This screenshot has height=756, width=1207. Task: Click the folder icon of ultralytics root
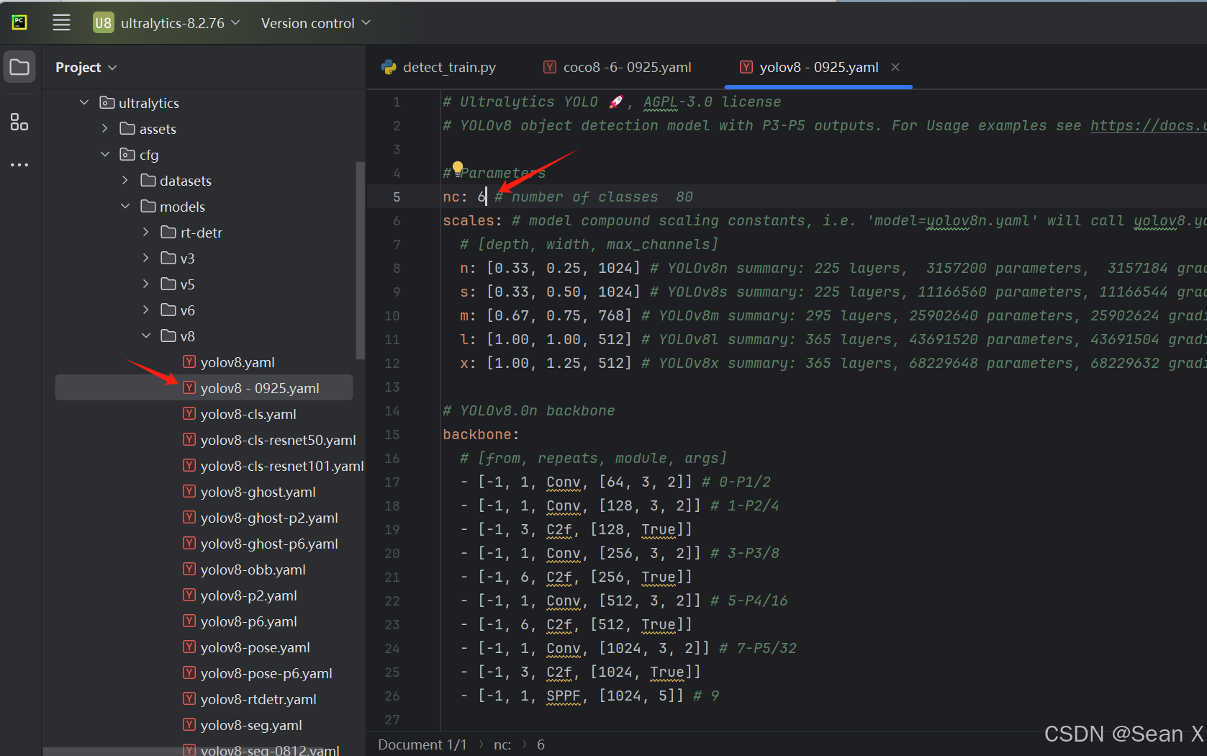tap(107, 102)
